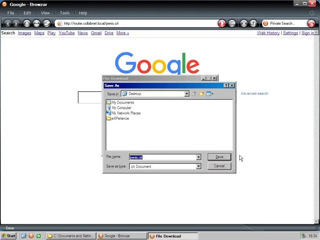The image size is (320, 240).
Task: Click the Google search box behind dialog
Action: point(90,97)
